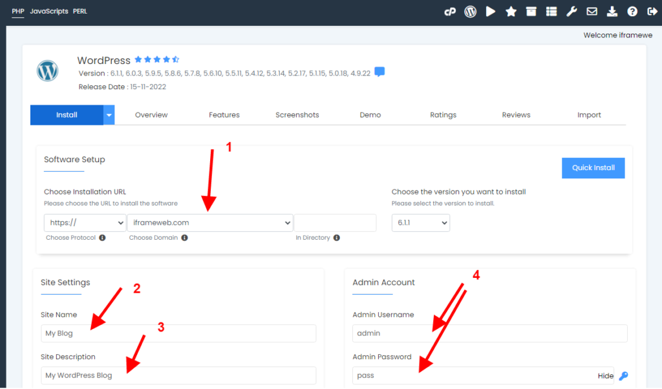Open the https:// protocol dropdown
The image size is (662, 389).
(85, 223)
